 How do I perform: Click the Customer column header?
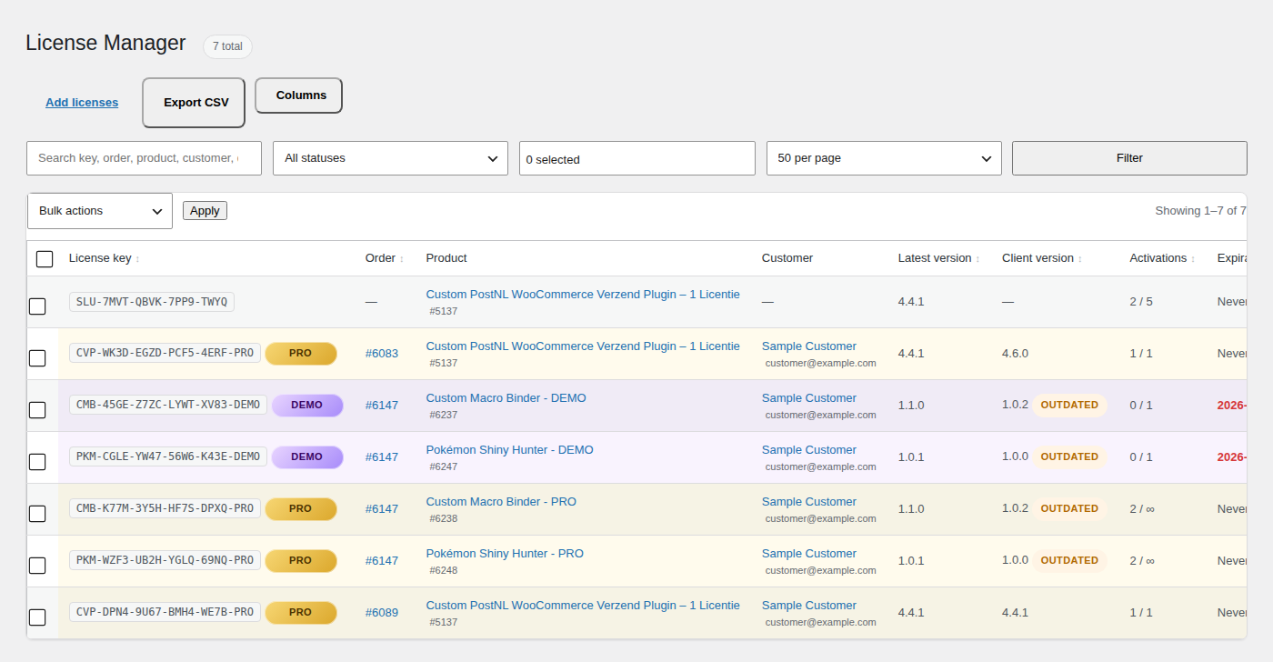pos(787,258)
